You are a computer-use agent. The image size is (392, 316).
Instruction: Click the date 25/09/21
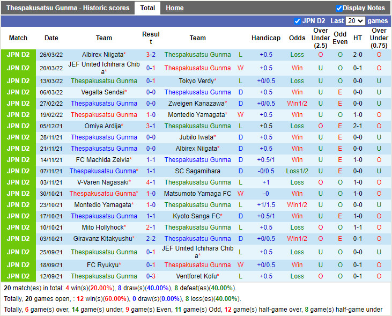pyautogui.click(x=51, y=252)
